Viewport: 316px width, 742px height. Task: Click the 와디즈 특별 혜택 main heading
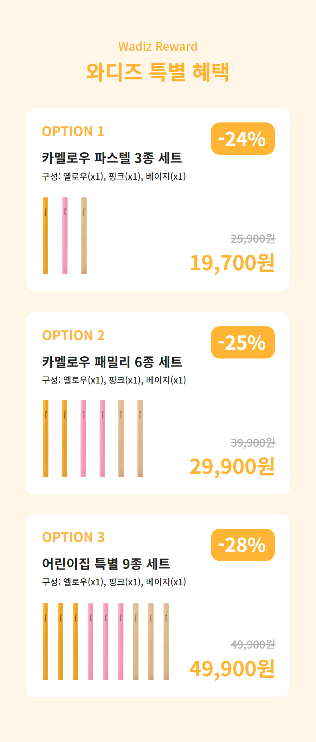tap(158, 71)
